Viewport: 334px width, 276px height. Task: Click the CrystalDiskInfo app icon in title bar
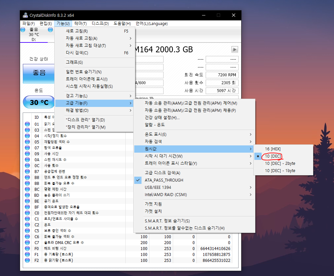[25, 15]
